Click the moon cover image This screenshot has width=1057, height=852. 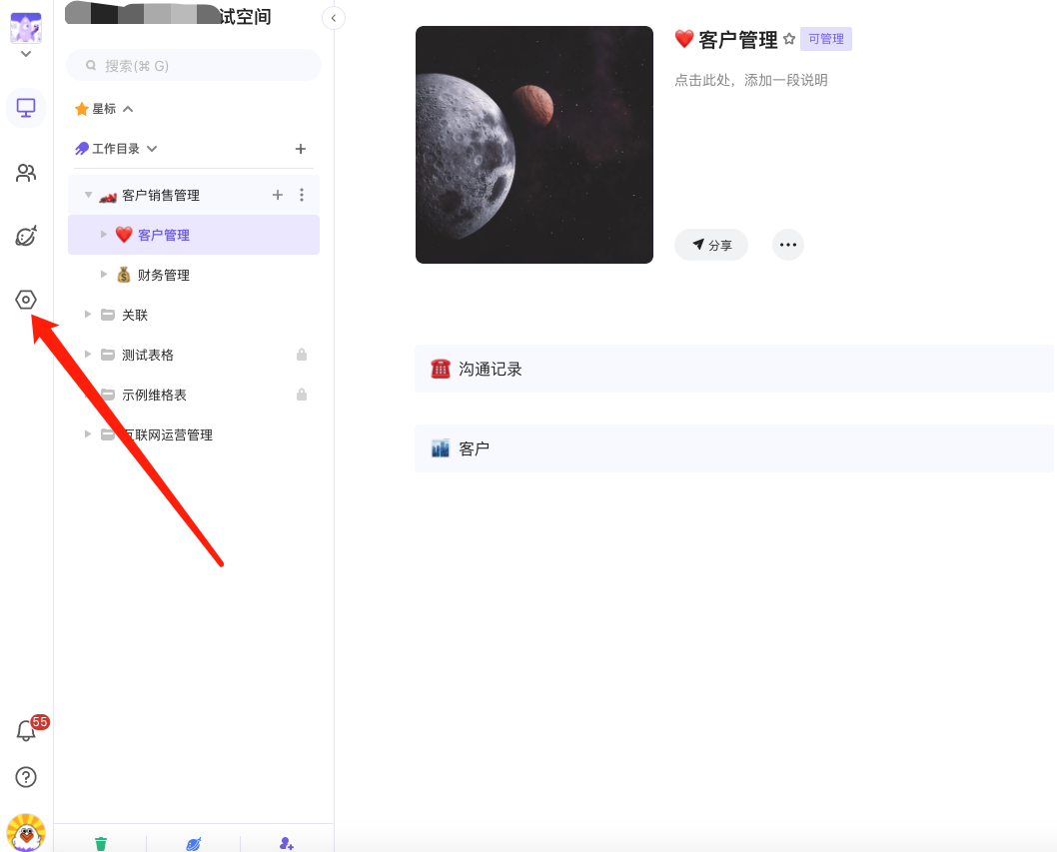(x=533, y=144)
